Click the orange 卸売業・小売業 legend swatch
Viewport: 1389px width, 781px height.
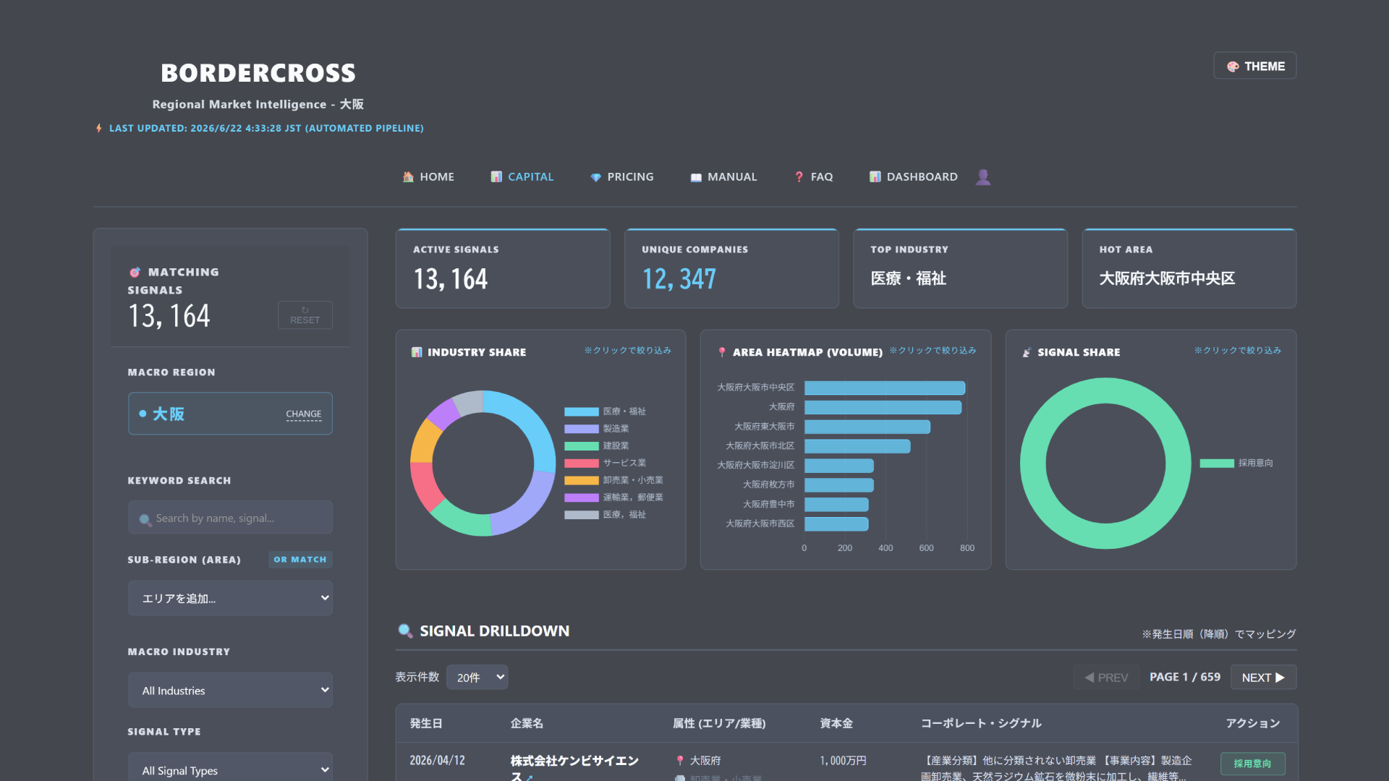point(582,480)
